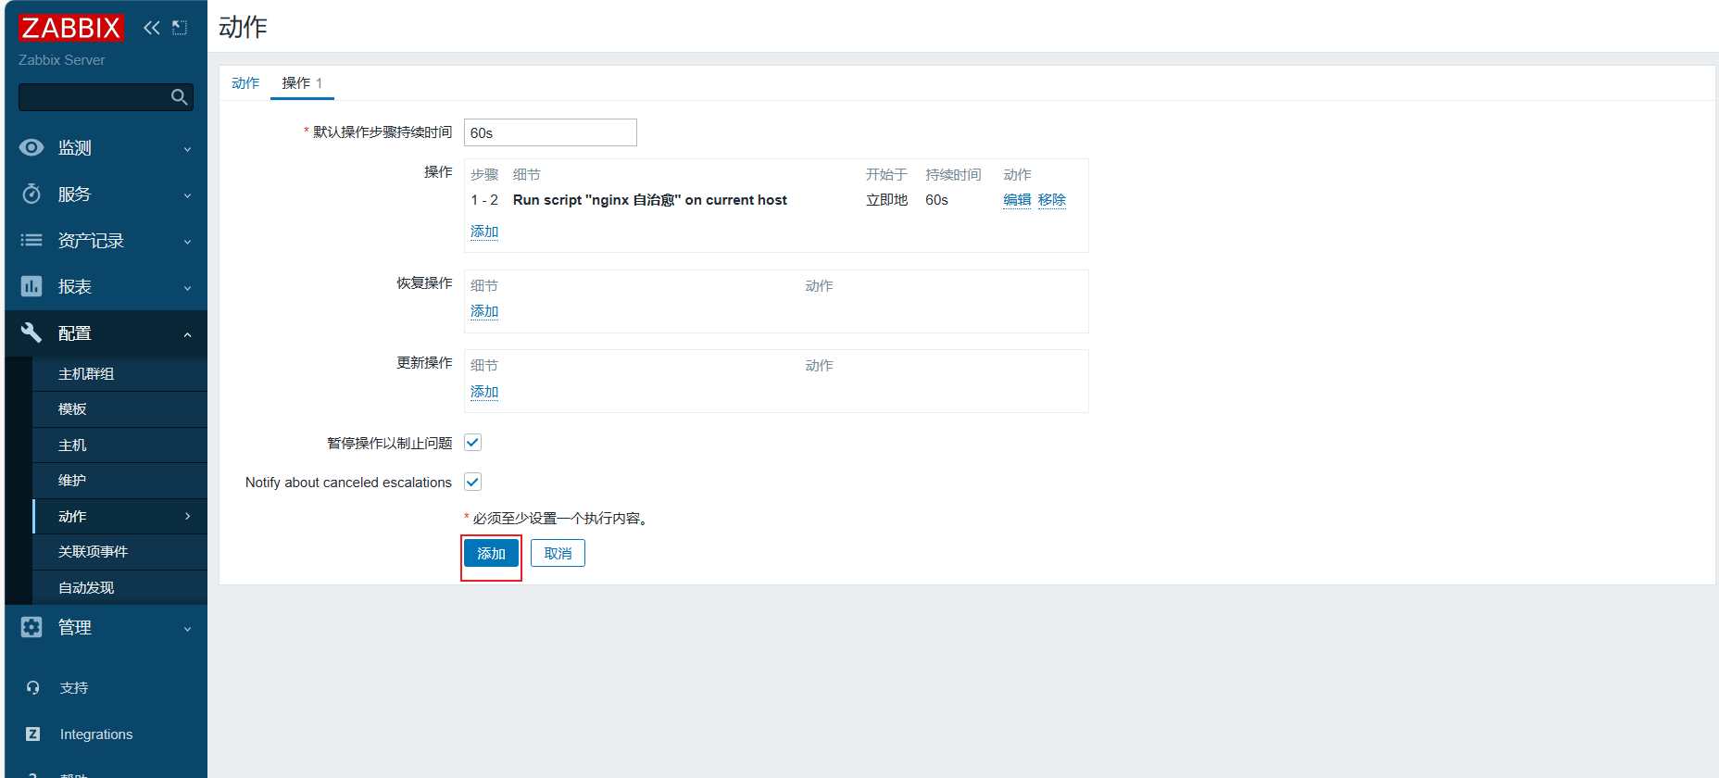Viewport: 1719px width, 778px height.
Task: Click the search magnifier icon
Action: coord(180,97)
